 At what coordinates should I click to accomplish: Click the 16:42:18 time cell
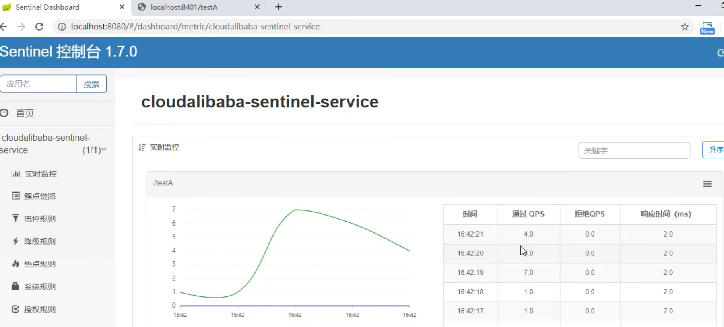470,292
